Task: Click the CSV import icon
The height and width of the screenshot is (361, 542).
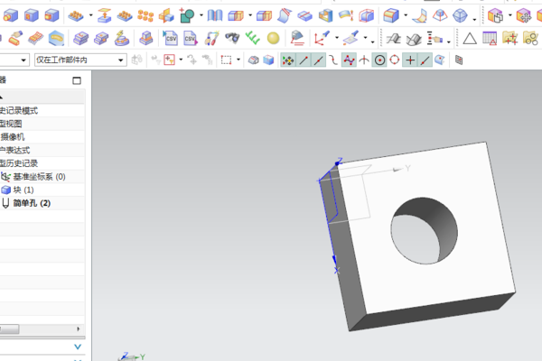Action: (171, 38)
